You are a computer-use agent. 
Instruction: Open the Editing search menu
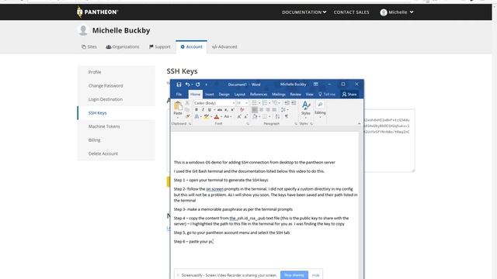(x=320, y=109)
